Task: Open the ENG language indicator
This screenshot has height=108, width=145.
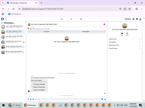Action: pos(126,105)
